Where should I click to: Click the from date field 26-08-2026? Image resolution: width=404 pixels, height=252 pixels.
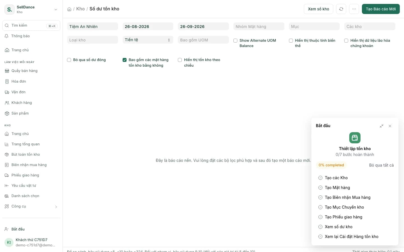pos(148,27)
